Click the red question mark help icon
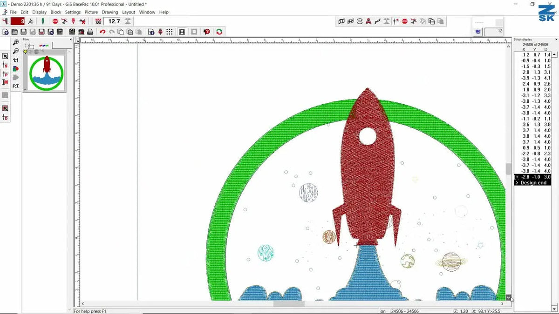Image resolution: width=559 pixels, height=314 pixels. pos(207,32)
